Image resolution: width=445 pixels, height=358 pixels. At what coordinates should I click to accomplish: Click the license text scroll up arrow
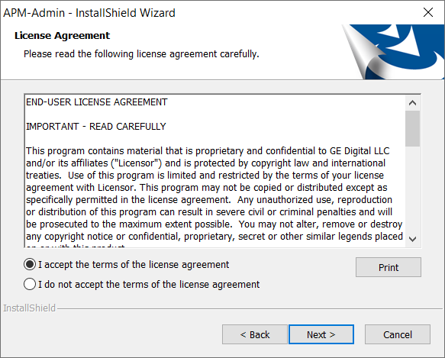coord(412,103)
